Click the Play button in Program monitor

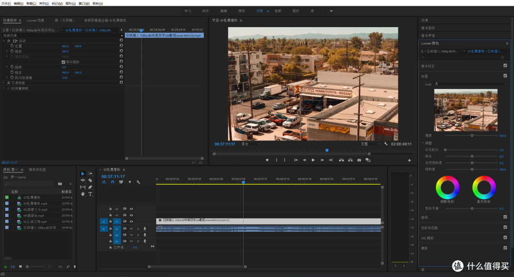click(x=313, y=160)
